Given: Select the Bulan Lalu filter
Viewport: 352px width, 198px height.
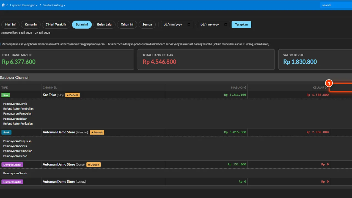Looking at the screenshot, I should 104,24.
